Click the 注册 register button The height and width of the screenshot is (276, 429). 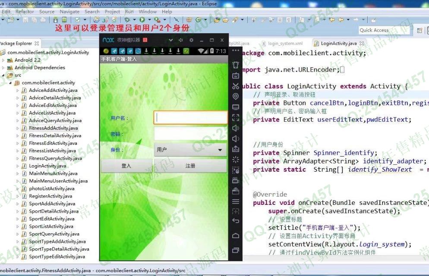[190, 166]
